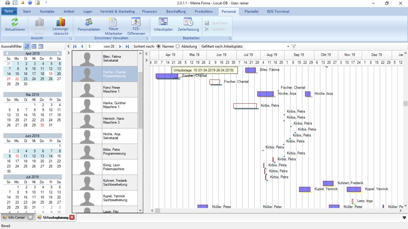
Task: Click the Gantt left chevron above the timeline
Action: click(146, 54)
